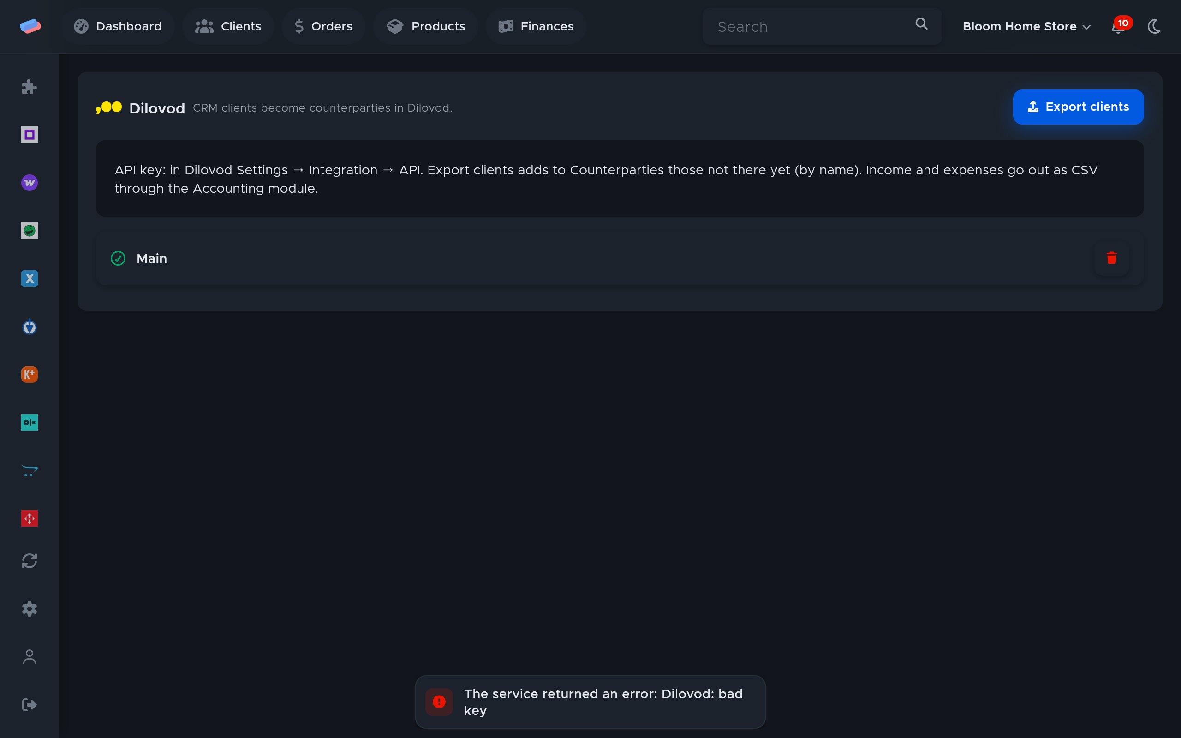
Task: Open the OLX integration icon
Action: (29, 422)
